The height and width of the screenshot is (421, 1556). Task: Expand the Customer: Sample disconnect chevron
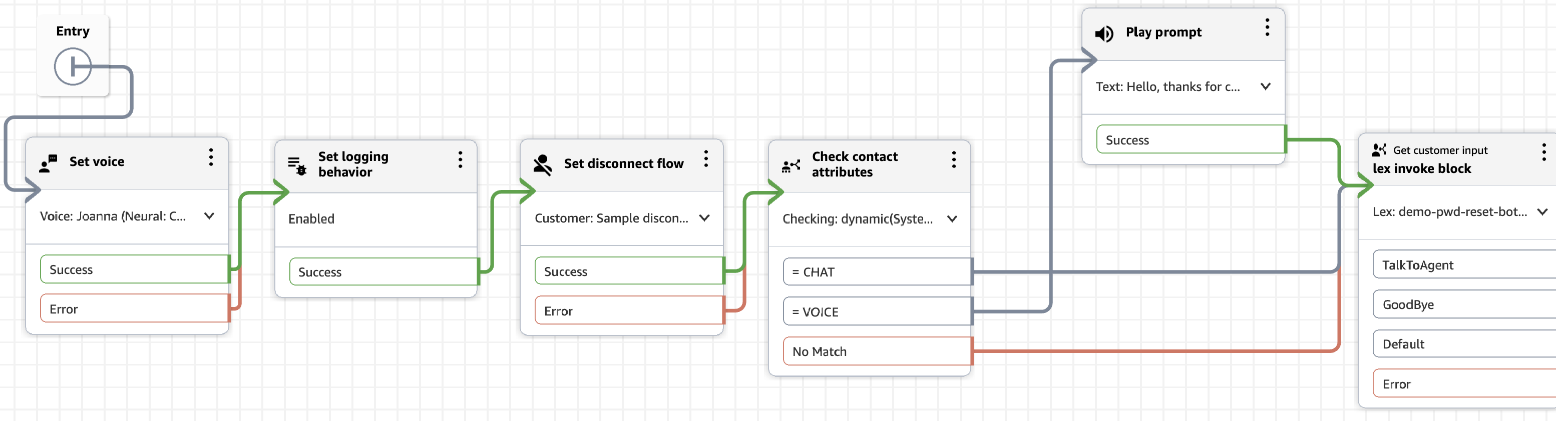tap(704, 217)
